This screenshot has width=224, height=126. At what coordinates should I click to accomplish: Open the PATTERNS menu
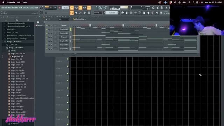click(15, 8)
